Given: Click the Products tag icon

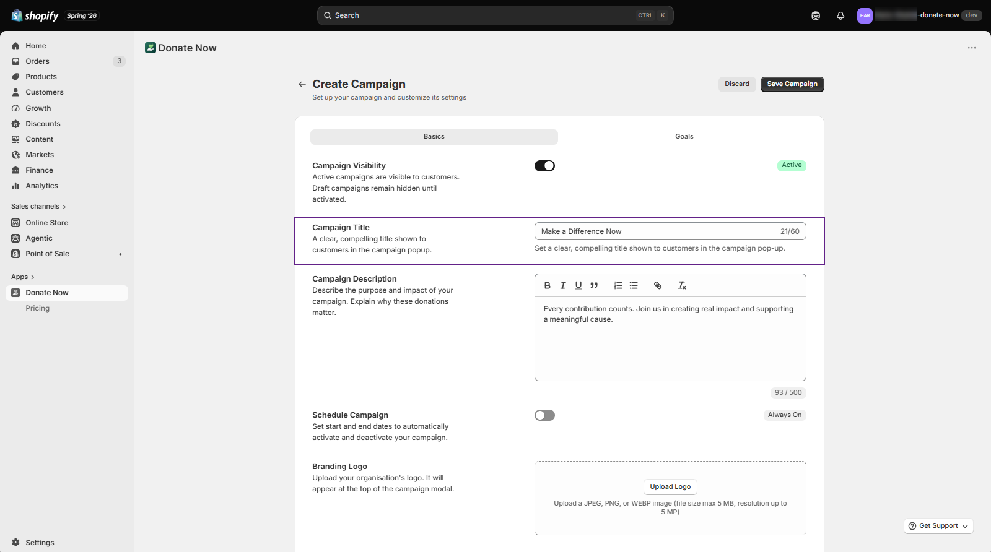Looking at the screenshot, I should tap(15, 77).
